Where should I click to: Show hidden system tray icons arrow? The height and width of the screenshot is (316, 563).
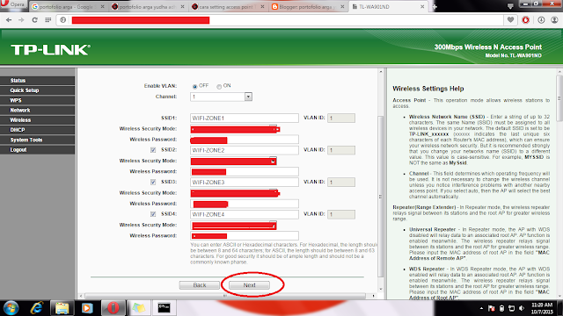pyautogui.click(x=481, y=308)
